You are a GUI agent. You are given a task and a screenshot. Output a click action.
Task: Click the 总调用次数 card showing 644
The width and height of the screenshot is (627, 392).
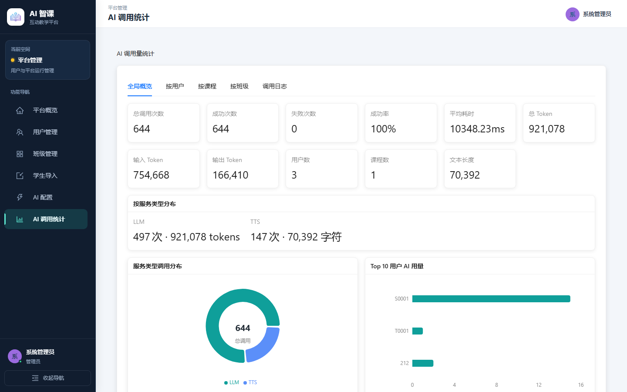pyautogui.click(x=164, y=123)
